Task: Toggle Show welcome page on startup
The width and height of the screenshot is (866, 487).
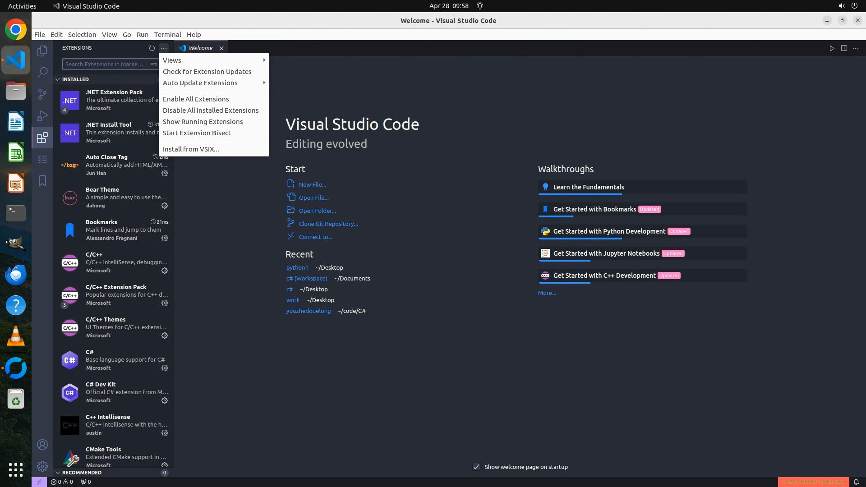Action: pyautogui.click(x=476, y=467)
